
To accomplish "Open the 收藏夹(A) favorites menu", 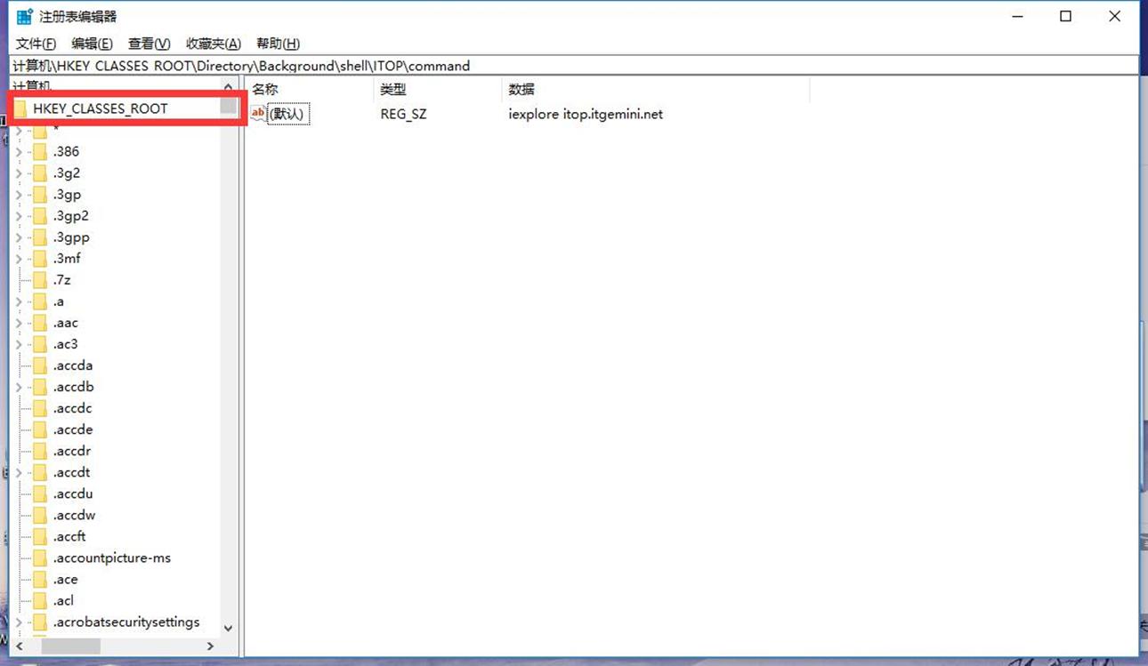I will [213, 44].
